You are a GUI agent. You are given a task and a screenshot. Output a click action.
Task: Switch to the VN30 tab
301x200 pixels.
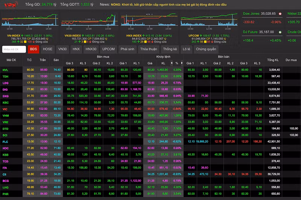pyautogui.click(x=62, y=49)
